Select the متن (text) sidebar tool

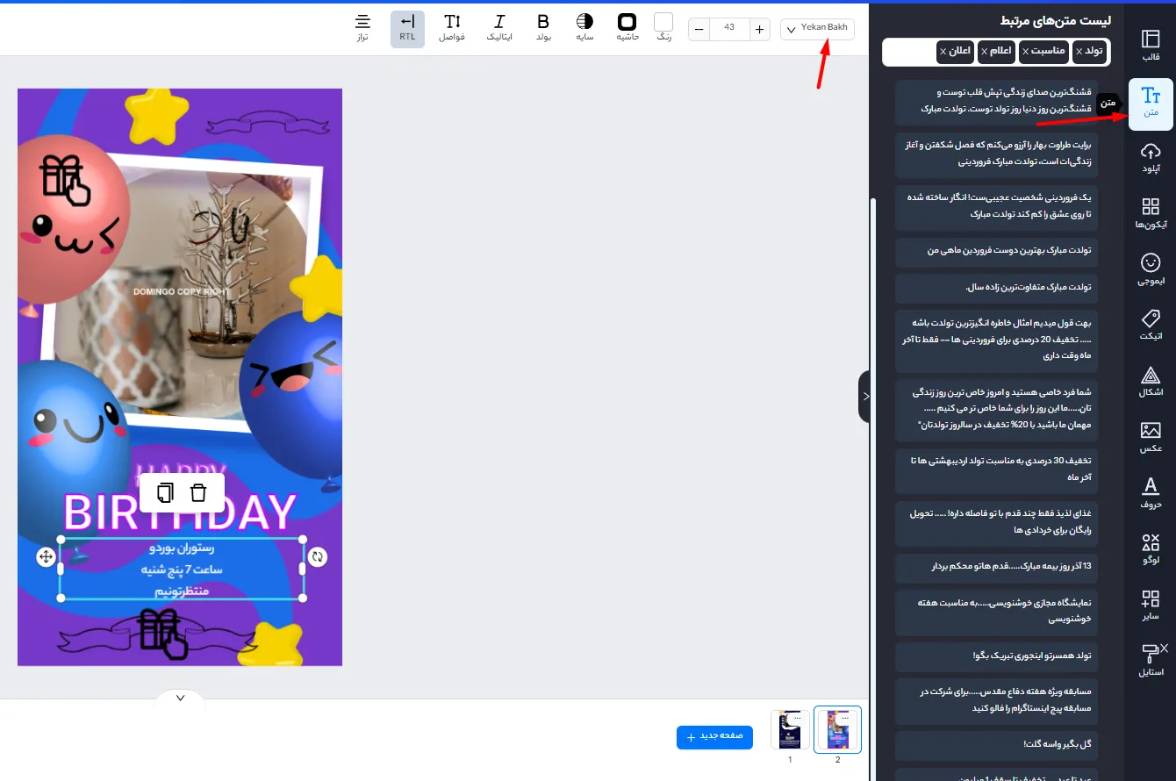pos(1151,104)
